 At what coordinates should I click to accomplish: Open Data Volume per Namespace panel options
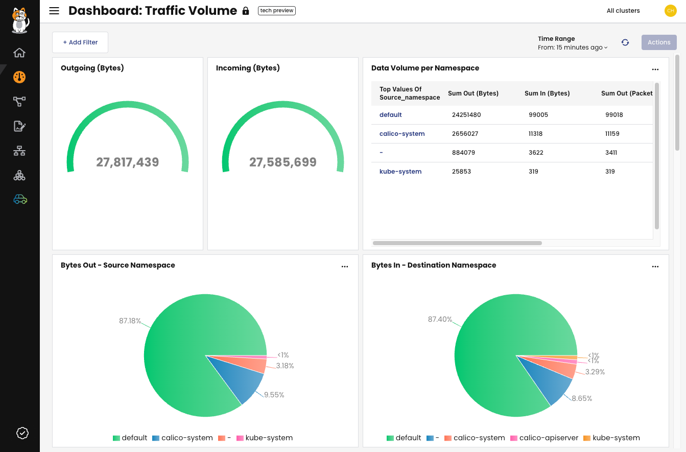(655, 69)
